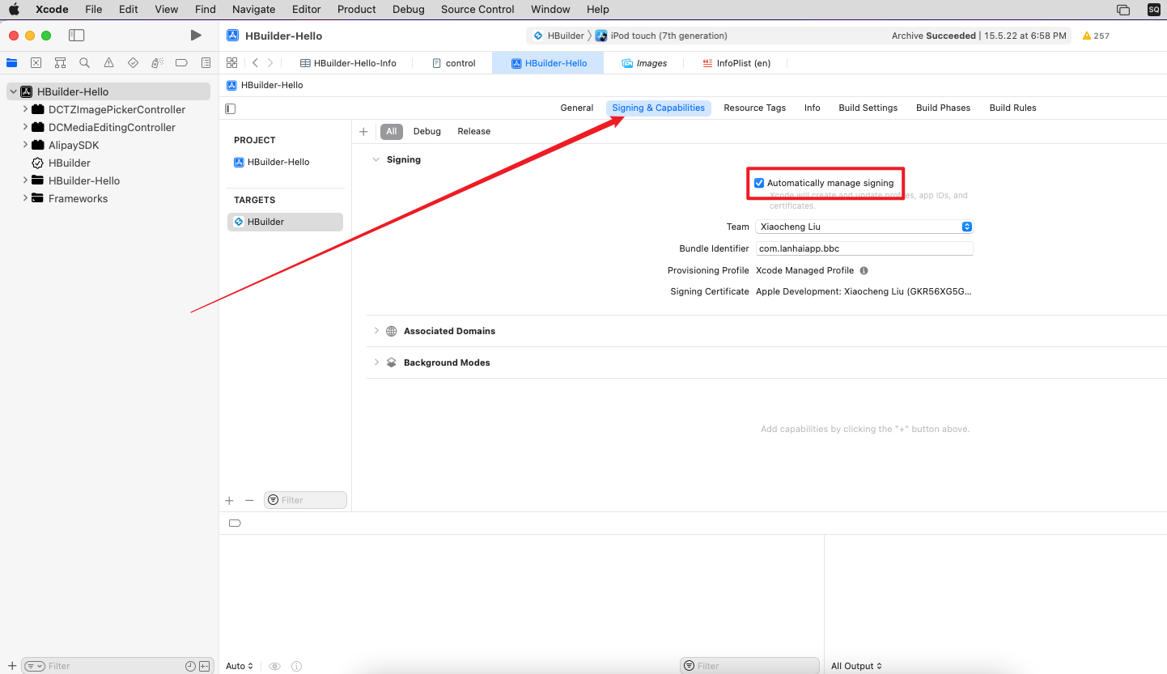Expand the DCTZImagePickerController group
Image resolution: width=1167 pixels, height=674 pixels.
click(25, 109)
